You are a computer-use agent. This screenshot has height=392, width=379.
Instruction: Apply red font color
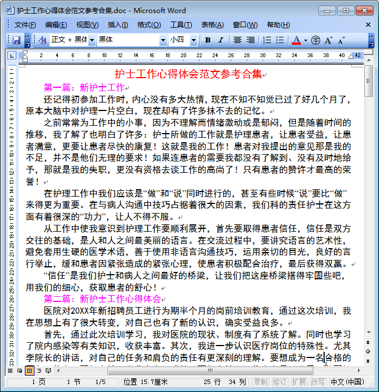pos(296,40)
